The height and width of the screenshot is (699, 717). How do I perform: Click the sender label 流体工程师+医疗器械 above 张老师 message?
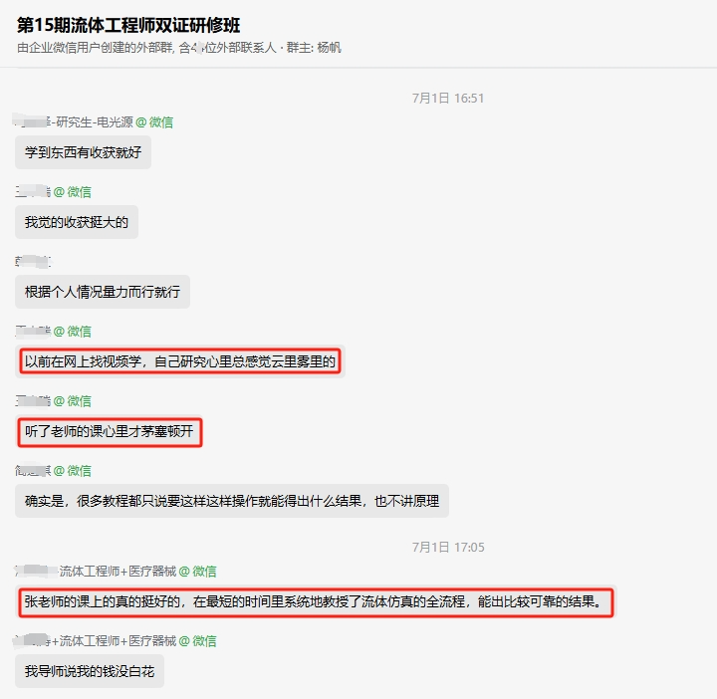[118, 572]
